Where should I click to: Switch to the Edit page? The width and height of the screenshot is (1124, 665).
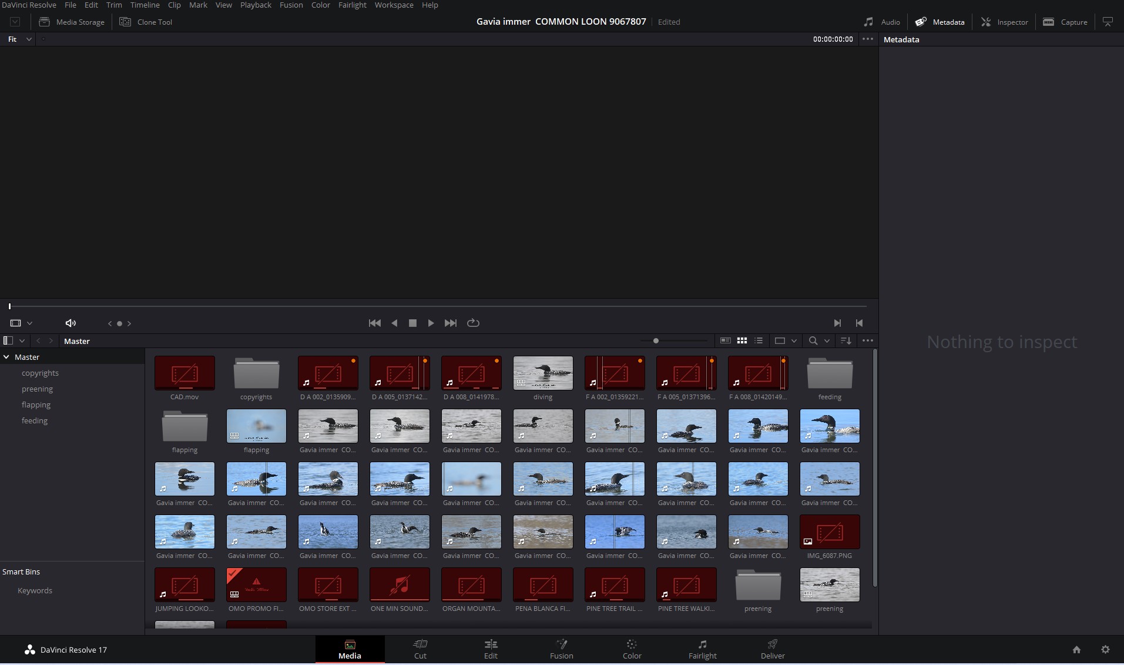tap(491, 649)
